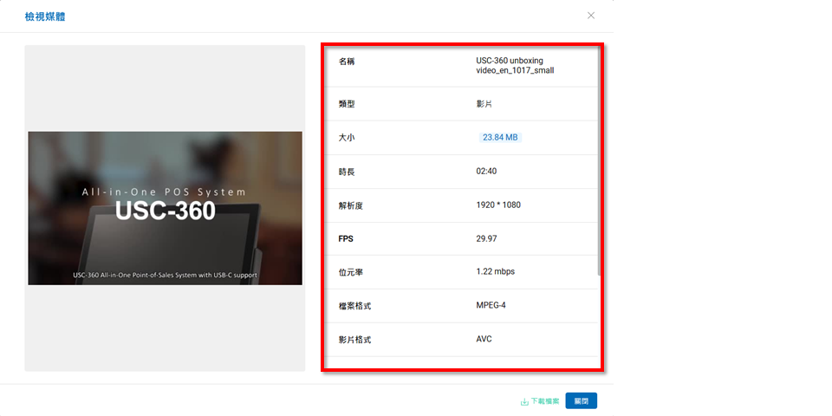Image resolution: width=832 pixels, height=416 pixels.
Task: Select the AVC video format value
Action: coord(484,339)
